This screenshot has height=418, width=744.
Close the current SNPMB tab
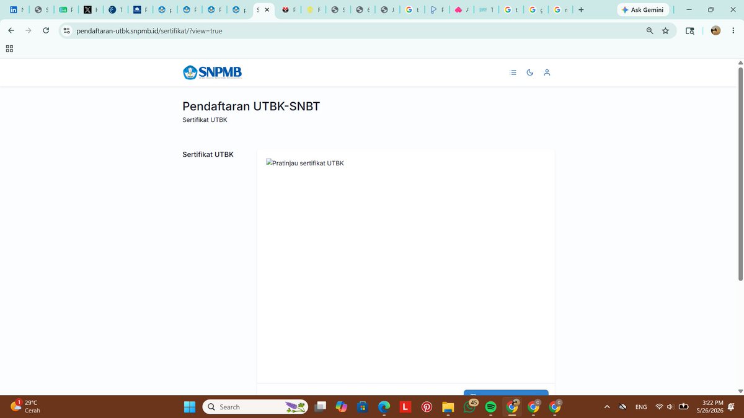click(267, 10)
